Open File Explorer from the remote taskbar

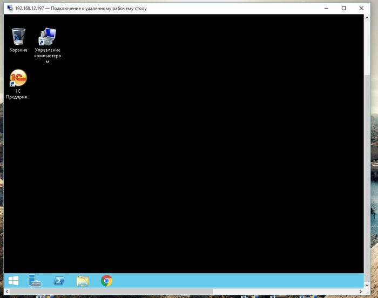[83, 281]
